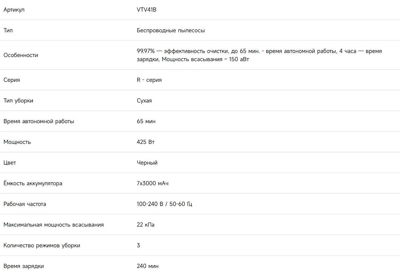This screenshot has width=400, height=275.
Task: Select the '22 кПа' suction value
Action: 146,225
